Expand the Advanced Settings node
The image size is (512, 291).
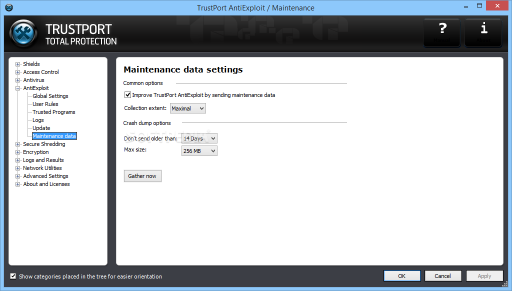coord(17,176)
